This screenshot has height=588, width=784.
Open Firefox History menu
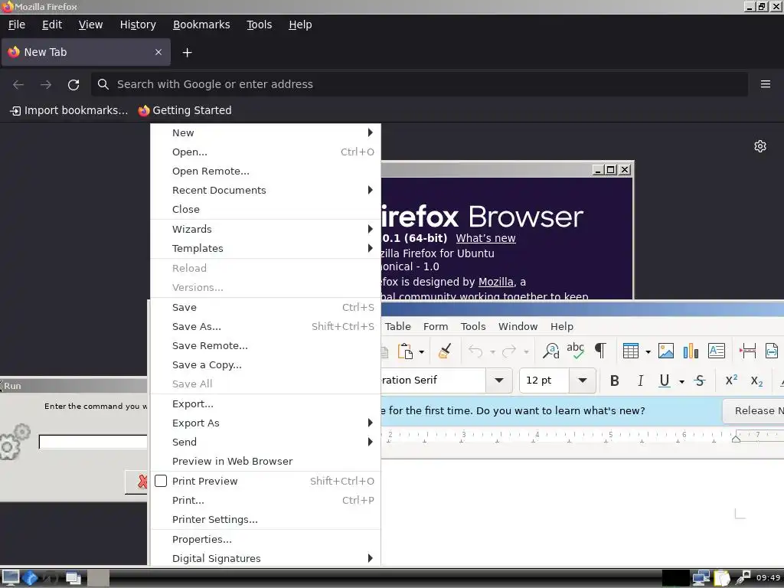pyautogui.click(x=138, y=24)
